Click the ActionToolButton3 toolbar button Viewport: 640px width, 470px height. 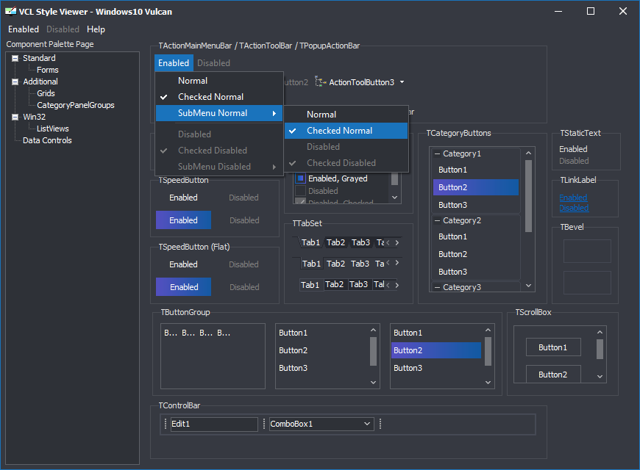(355, 82)
